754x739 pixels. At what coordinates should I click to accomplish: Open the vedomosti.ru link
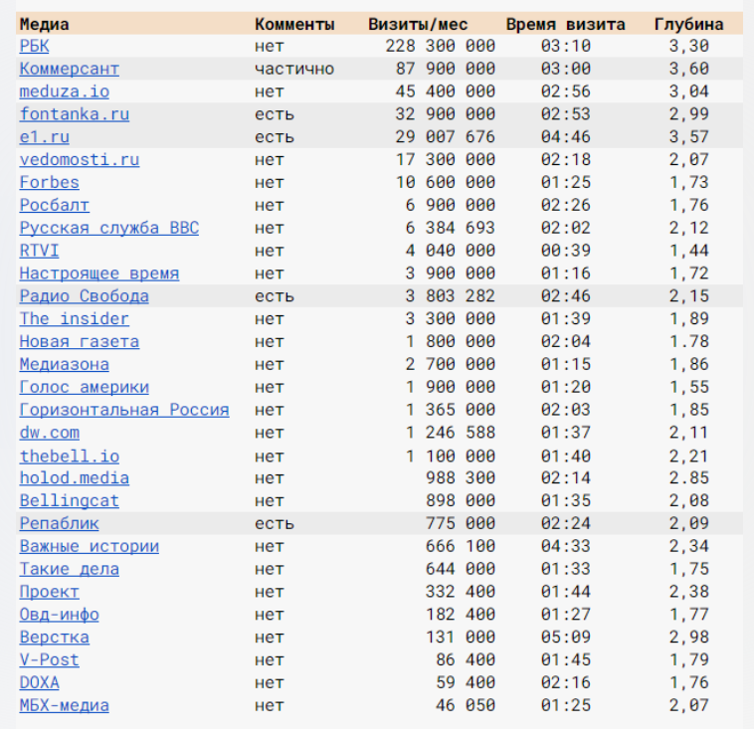click(x=80, y=159)
